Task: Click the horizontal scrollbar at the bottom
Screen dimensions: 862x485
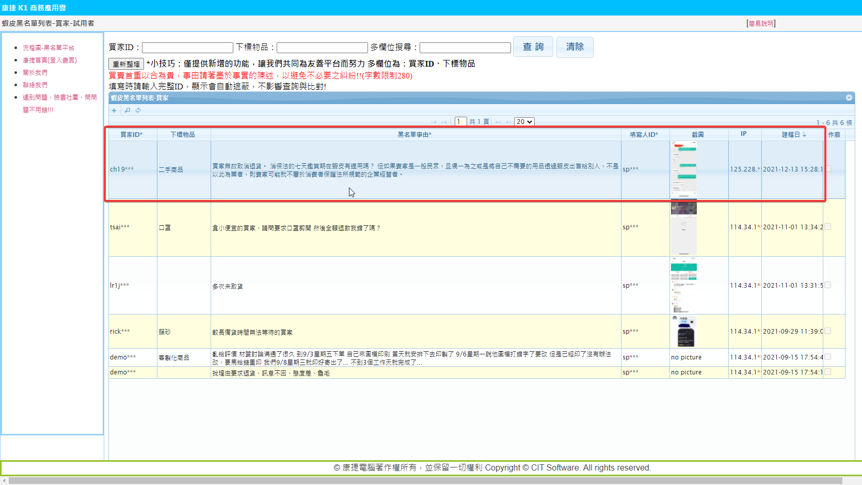Action: [423, 481]
